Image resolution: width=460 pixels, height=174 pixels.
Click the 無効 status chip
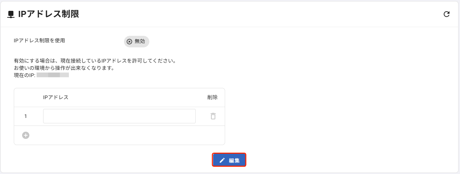point(137,42)
